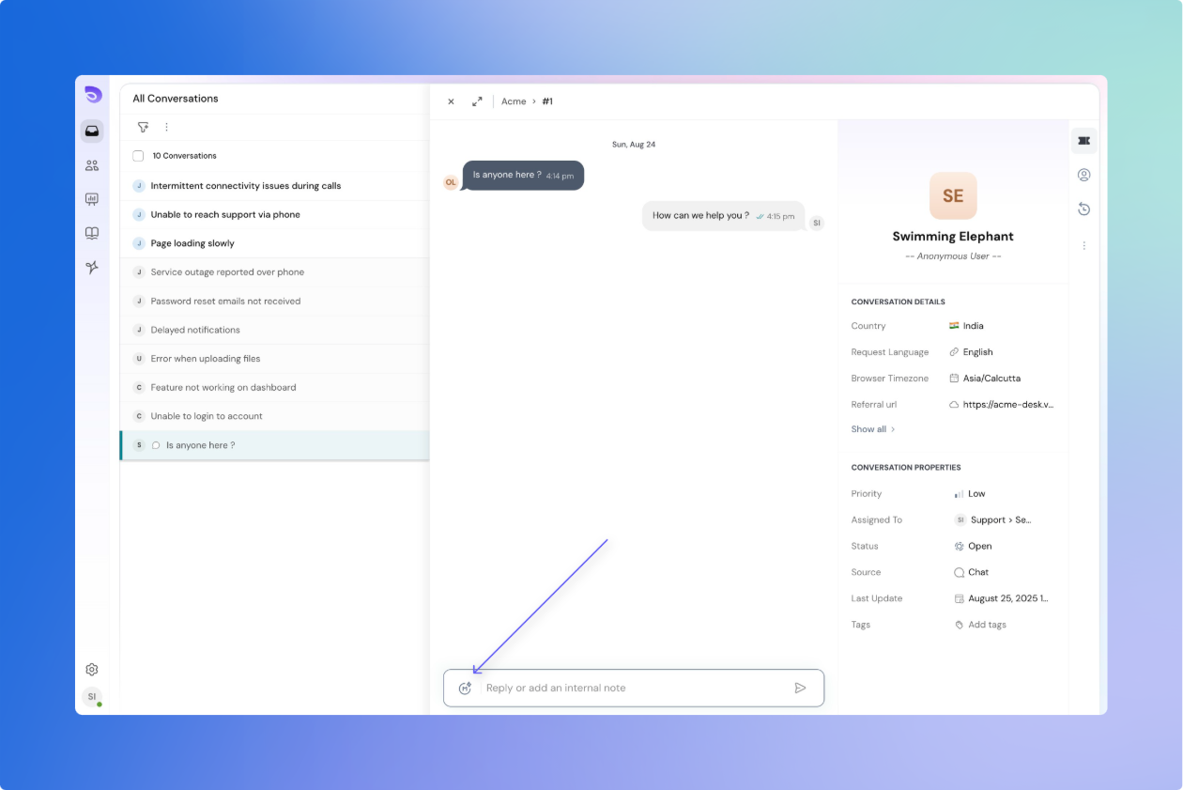Viewport: 1183px width, 790px height.
Task: Open the reports icon in sidebar
Action: [92, 199]
